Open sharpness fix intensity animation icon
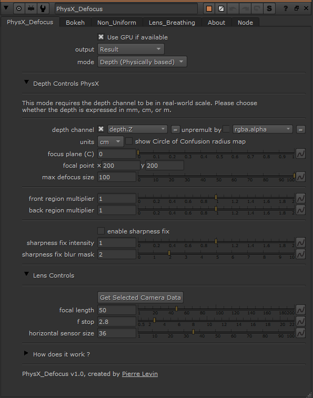Image resolution: width=313 pixels, height=398 pixels. (x=300, y=242)
